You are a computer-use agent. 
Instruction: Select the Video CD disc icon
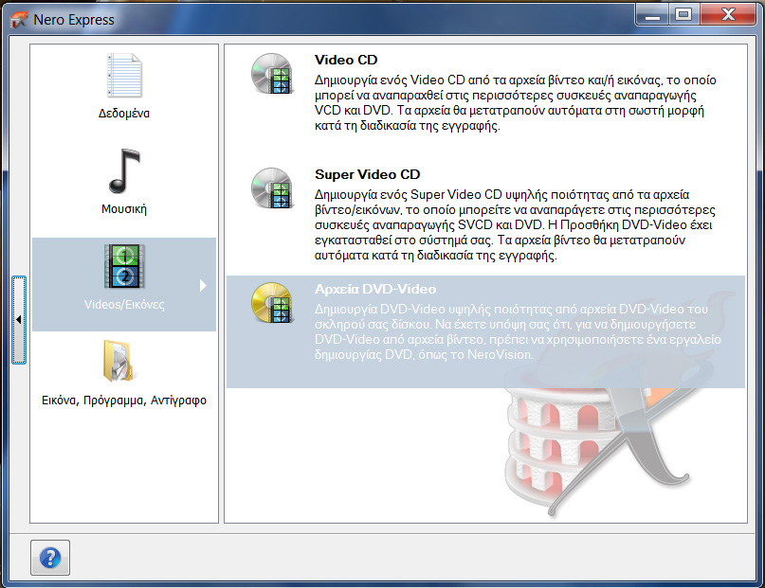[x=272, y=74]
